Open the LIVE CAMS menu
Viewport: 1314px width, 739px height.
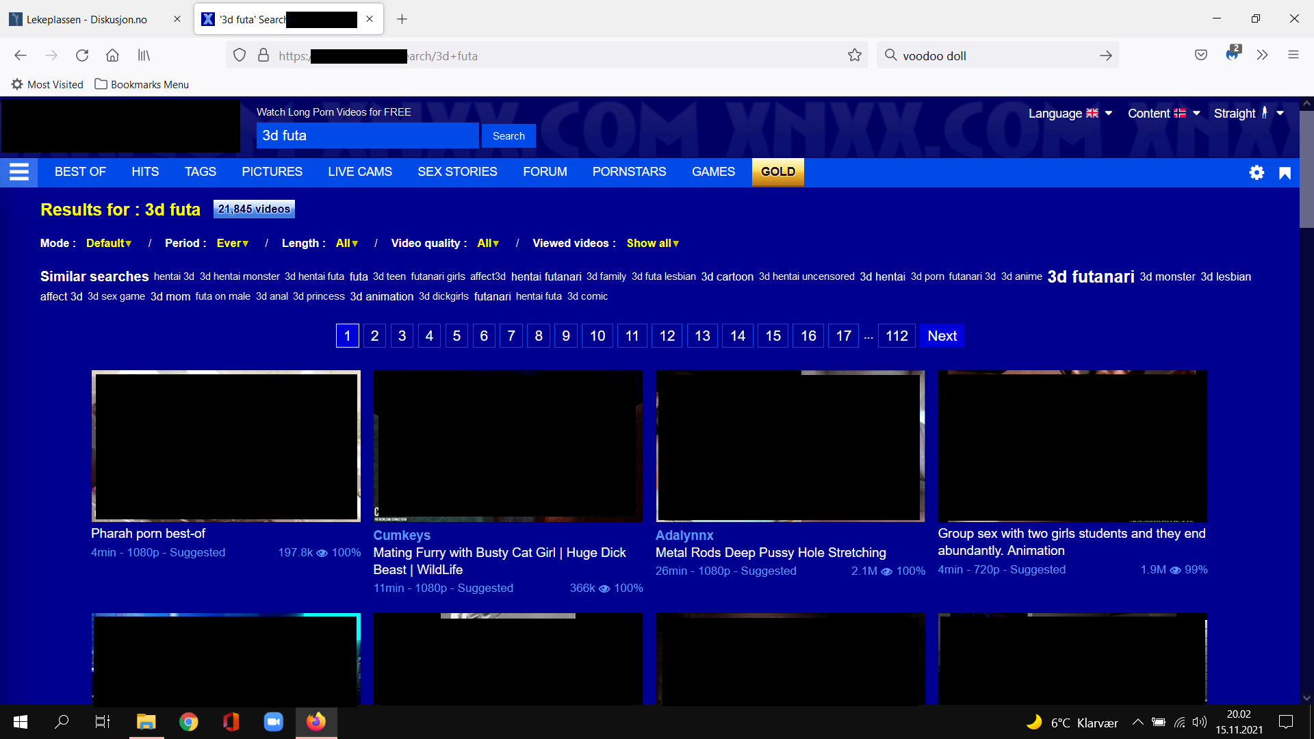click(360, 172)
